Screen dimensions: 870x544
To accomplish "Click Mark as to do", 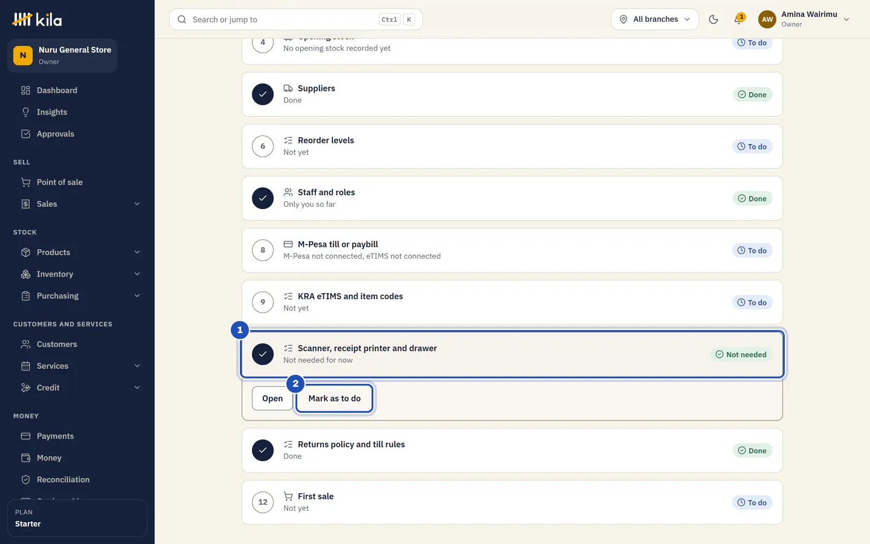I will click(334, 398).
